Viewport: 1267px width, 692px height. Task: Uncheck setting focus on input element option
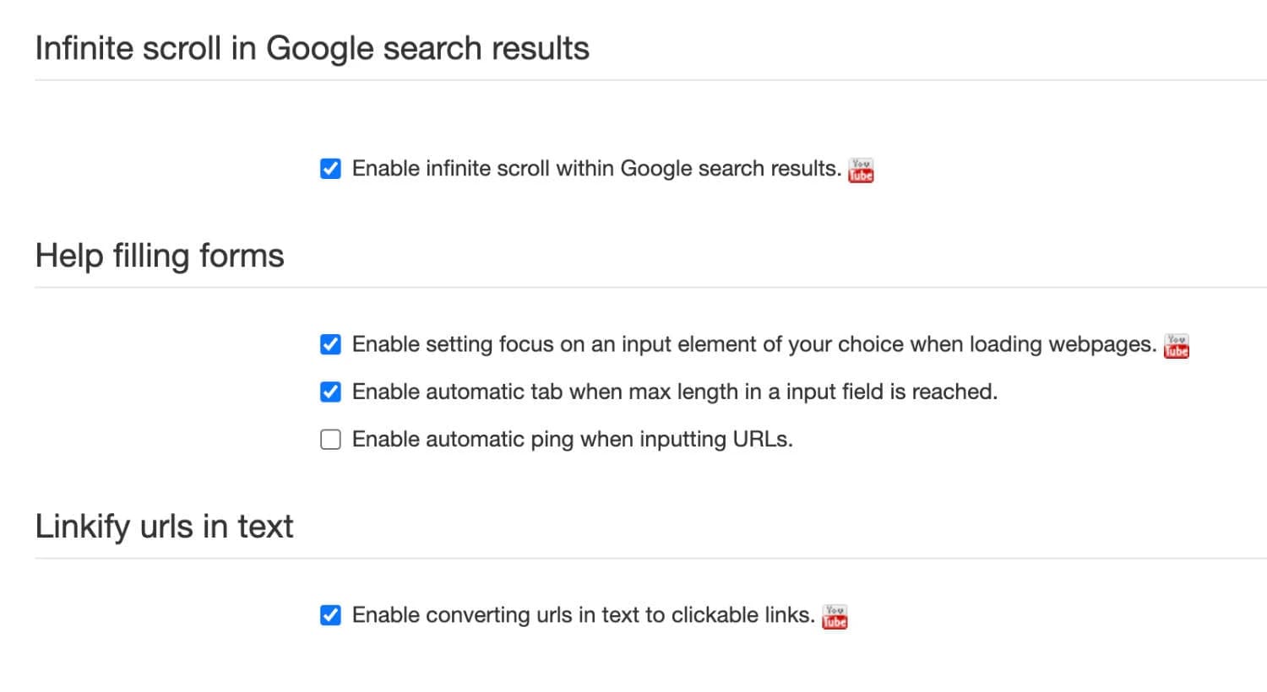coord(330,344)
